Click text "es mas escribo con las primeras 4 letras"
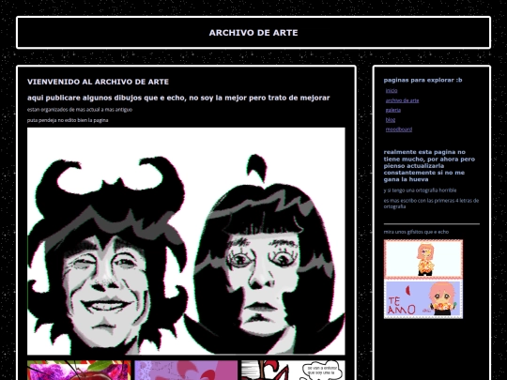The width and height of the screenshot is (507, 380). pyautogui.click(x=431, y=204)
